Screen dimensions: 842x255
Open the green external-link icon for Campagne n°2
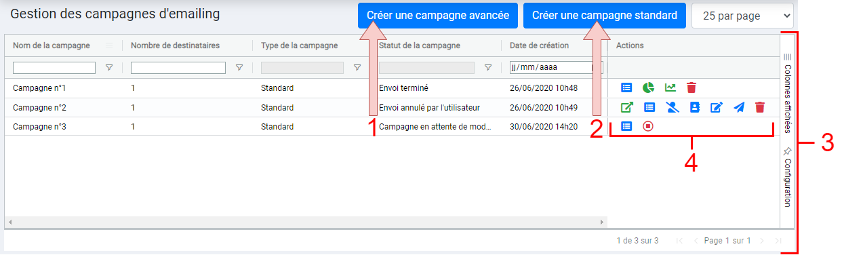click(x=627, y=107)
